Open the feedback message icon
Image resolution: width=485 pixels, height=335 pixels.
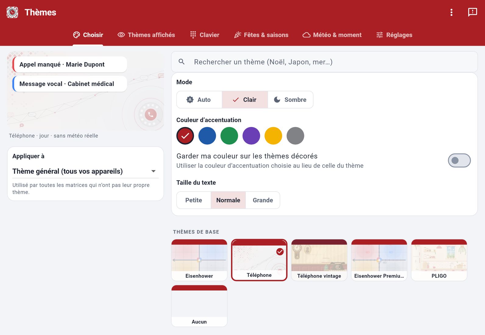click(x=473, y=12)
